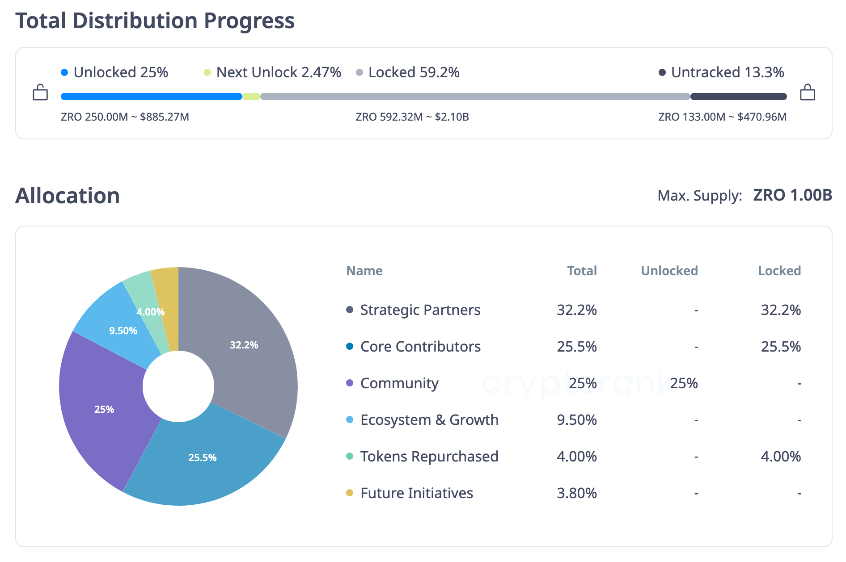The width and height of the screenshot is (846, 562).
Task: Click Core Contributors locked 25.5%
Action: coord(781,347)
